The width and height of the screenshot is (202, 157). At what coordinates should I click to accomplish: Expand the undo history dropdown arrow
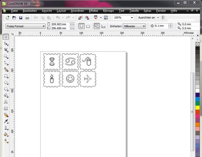pos(63,18)
